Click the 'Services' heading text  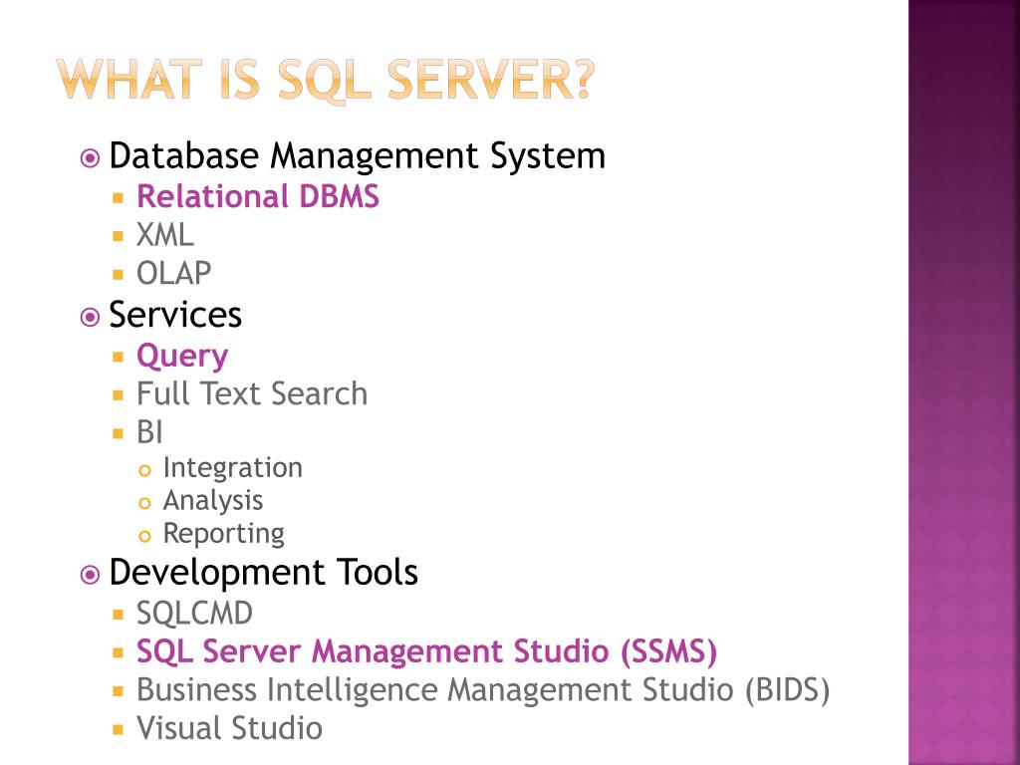pos(175,315)
